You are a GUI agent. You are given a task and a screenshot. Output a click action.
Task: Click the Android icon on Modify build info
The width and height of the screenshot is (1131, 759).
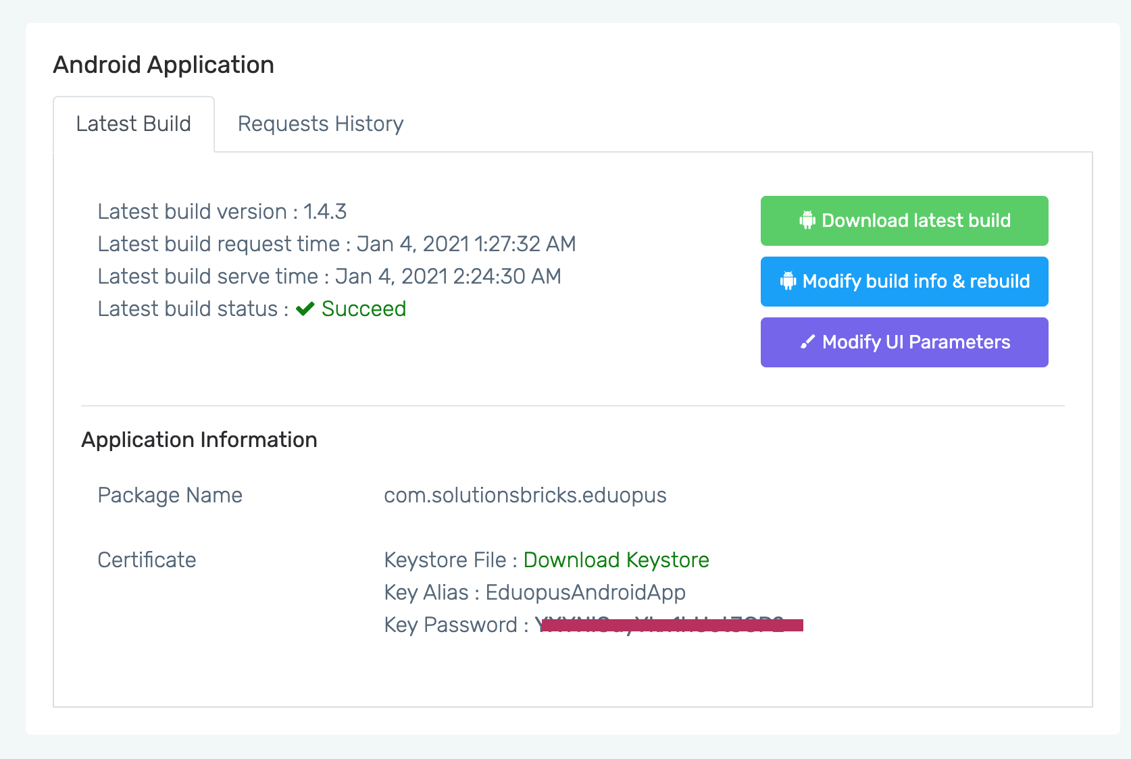pos(788,281)
